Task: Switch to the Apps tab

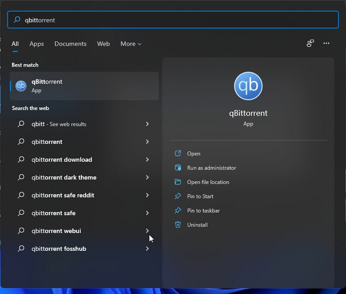Action: click(x=37, y=44)
